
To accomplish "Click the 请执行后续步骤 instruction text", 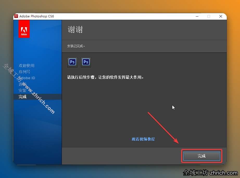I will tap(105, 77).
